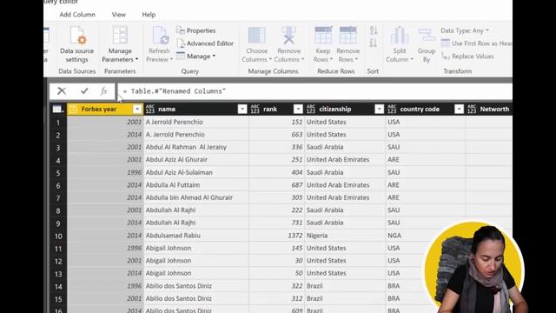This screenshot has height=313, width=556.
Task: Sort ascending with A-Z icon
Action: point(374,30)
